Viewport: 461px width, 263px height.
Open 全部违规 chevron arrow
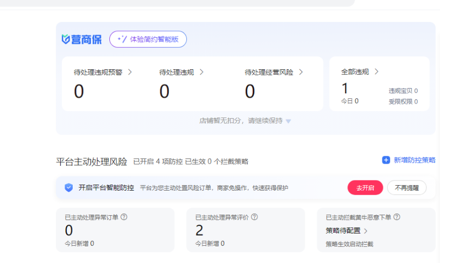click(x=376, y=71)
